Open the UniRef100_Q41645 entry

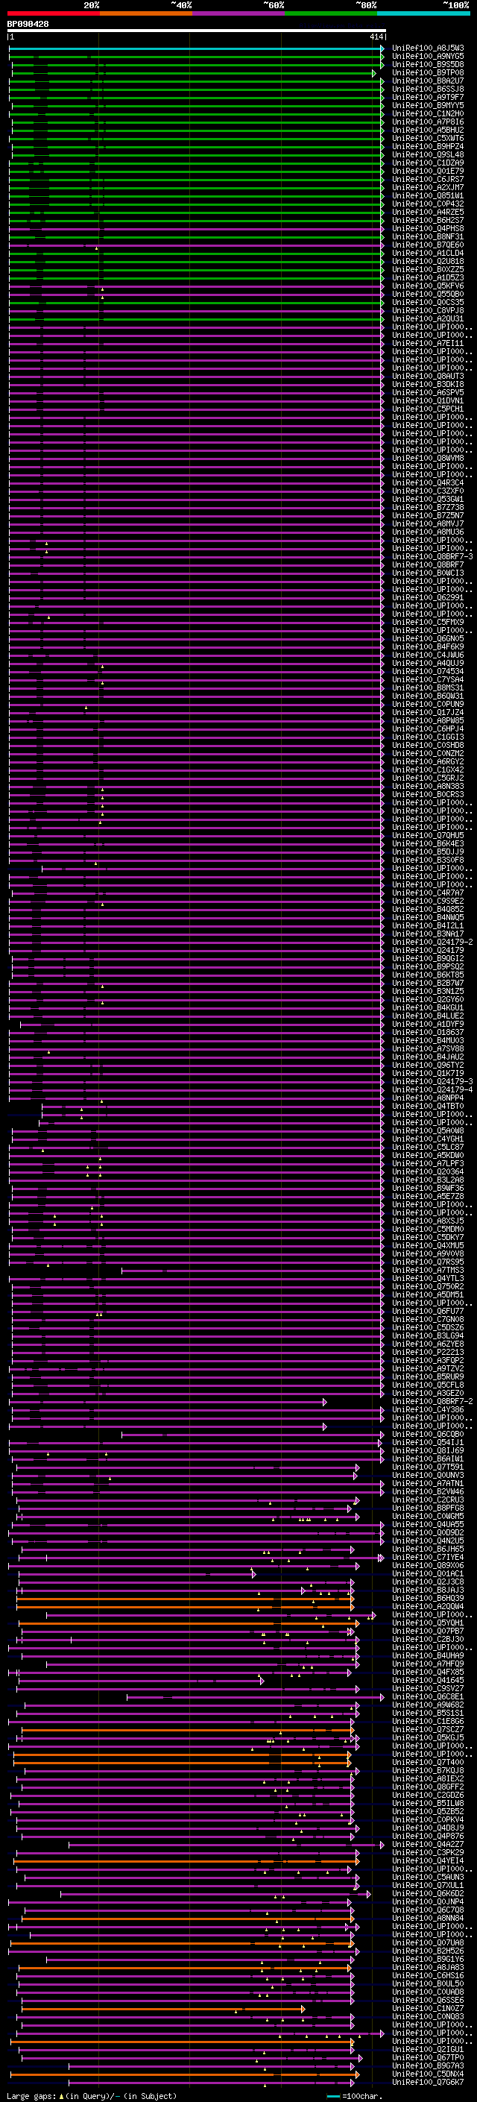[x=427, y=1679]
